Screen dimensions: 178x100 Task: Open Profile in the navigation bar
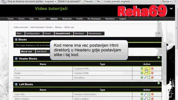point(80,19)
